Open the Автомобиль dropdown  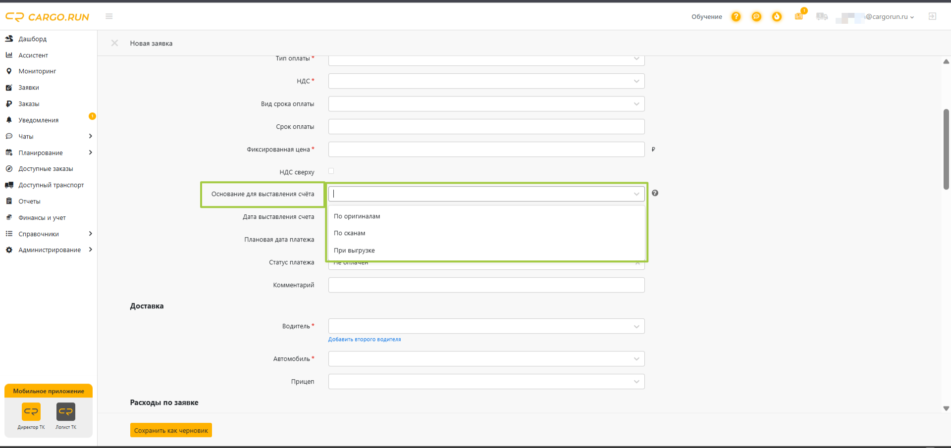pyautogui.click(x=486, y=359)
